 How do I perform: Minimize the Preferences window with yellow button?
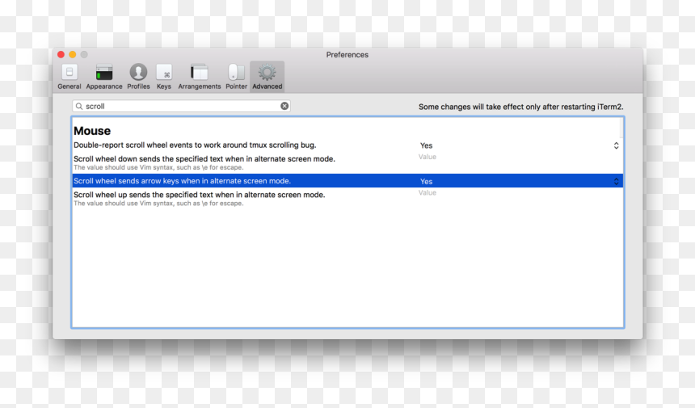(73, 54)
